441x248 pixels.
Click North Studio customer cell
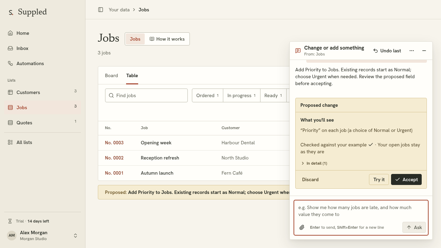(235, 158)
